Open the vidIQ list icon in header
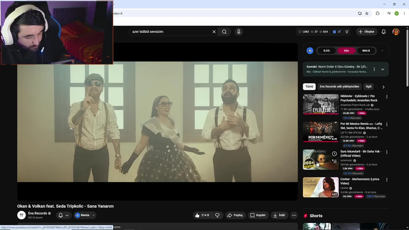 pos(339,32)
